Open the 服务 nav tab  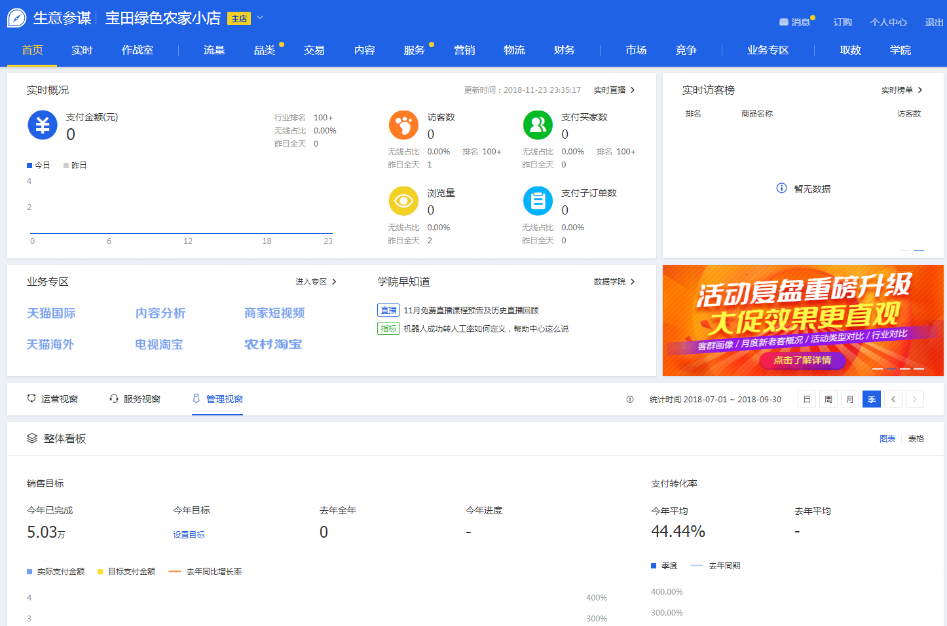coord(415,50)
